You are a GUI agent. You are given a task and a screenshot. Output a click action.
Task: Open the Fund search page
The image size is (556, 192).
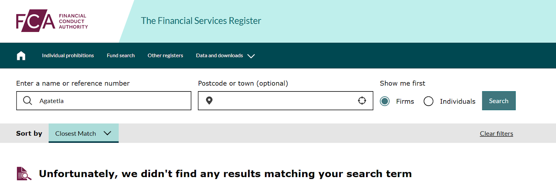click(x=121, y=55)
